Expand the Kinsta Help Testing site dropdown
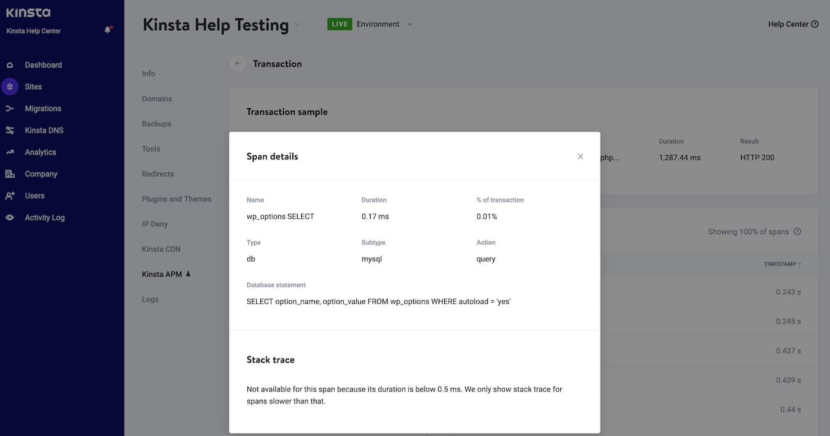830x436 pixels. pyautogui.click(x=297, y=25)
